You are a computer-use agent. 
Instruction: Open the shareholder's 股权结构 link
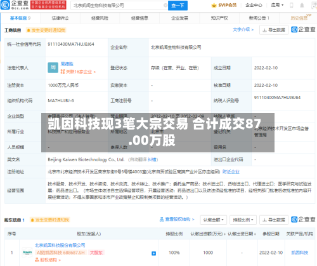48,260
